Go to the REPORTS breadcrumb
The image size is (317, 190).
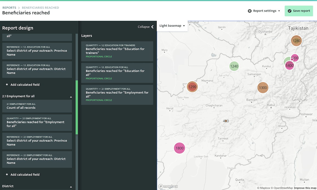point(9,8)
